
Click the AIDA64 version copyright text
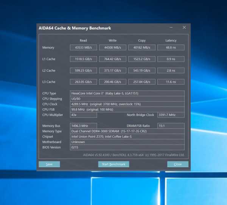click(134, 155)
